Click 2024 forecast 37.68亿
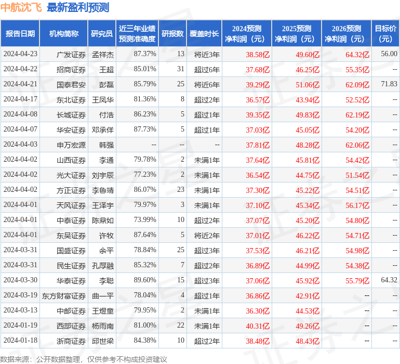 (258, 70)
